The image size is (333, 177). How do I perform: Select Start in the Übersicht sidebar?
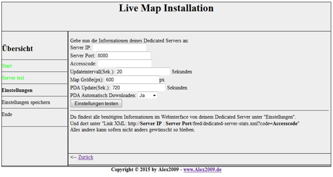coord(7,66)
